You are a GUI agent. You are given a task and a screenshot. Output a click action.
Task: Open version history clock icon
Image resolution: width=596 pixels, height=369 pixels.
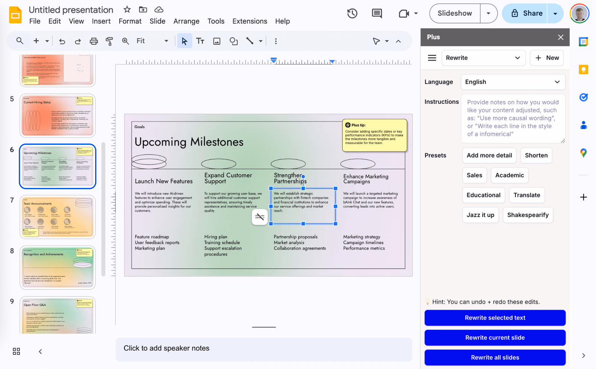pyautogui.click(x=352, y=13)
